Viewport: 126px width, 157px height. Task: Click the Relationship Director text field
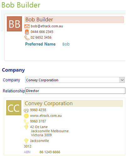coord(75,91)
